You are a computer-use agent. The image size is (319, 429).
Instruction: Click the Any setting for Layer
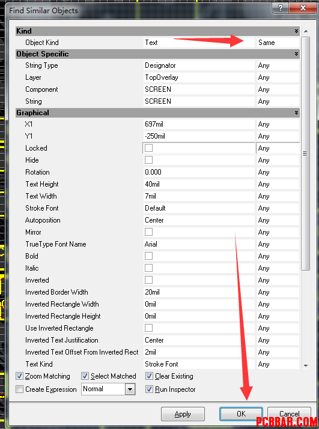coord(278,77)
